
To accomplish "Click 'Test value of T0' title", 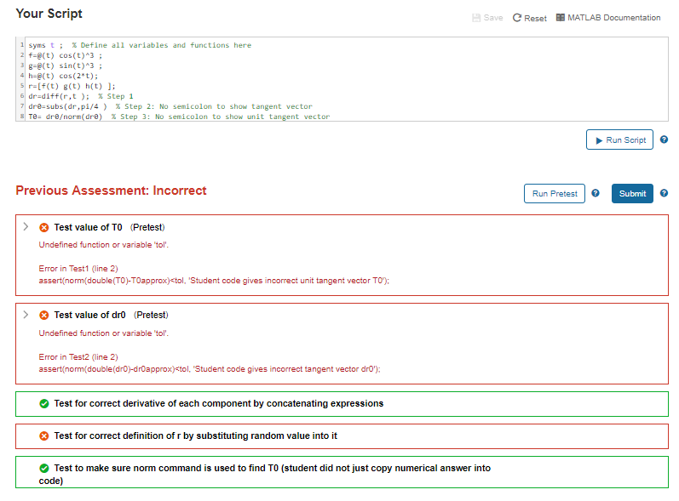I will coord(88,227).
